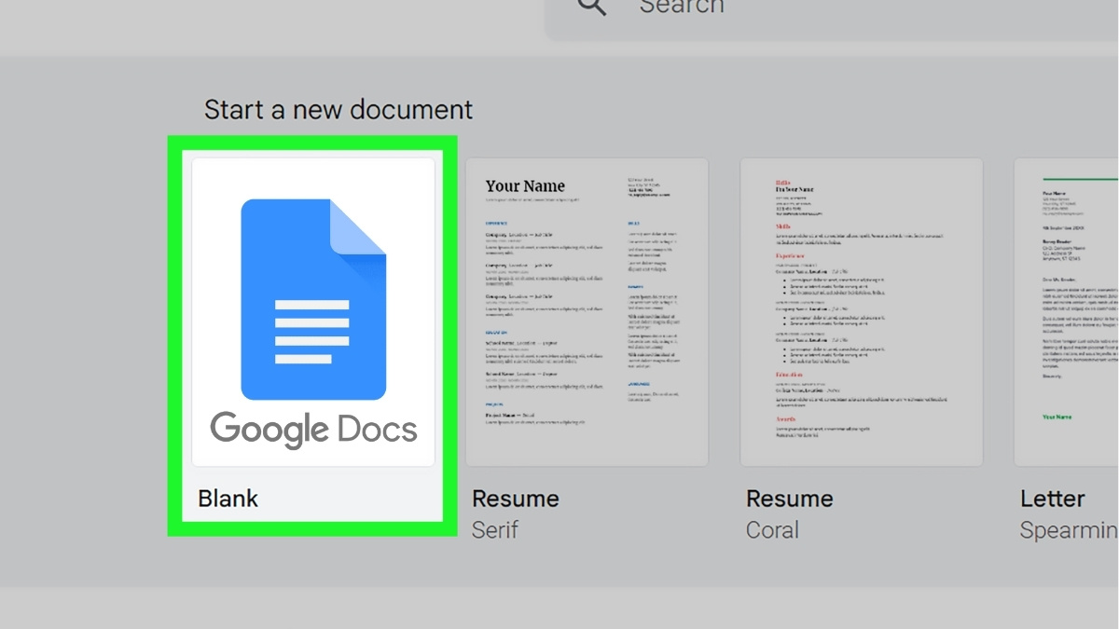
Task: Click the "Coral" subtitle text
Action: [x=772, y=530]
